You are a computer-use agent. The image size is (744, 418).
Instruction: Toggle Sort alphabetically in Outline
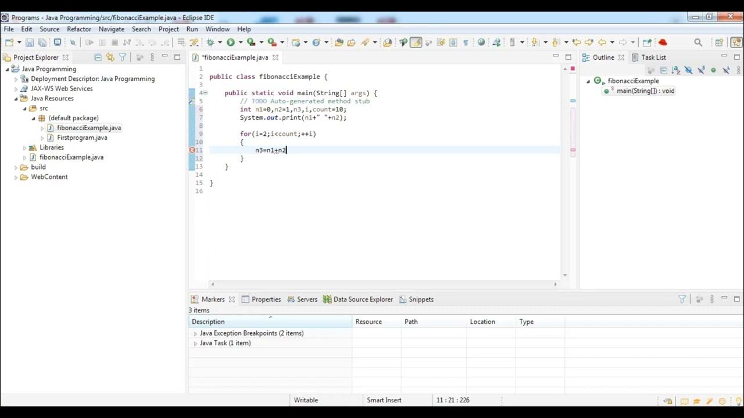point(676,70)
